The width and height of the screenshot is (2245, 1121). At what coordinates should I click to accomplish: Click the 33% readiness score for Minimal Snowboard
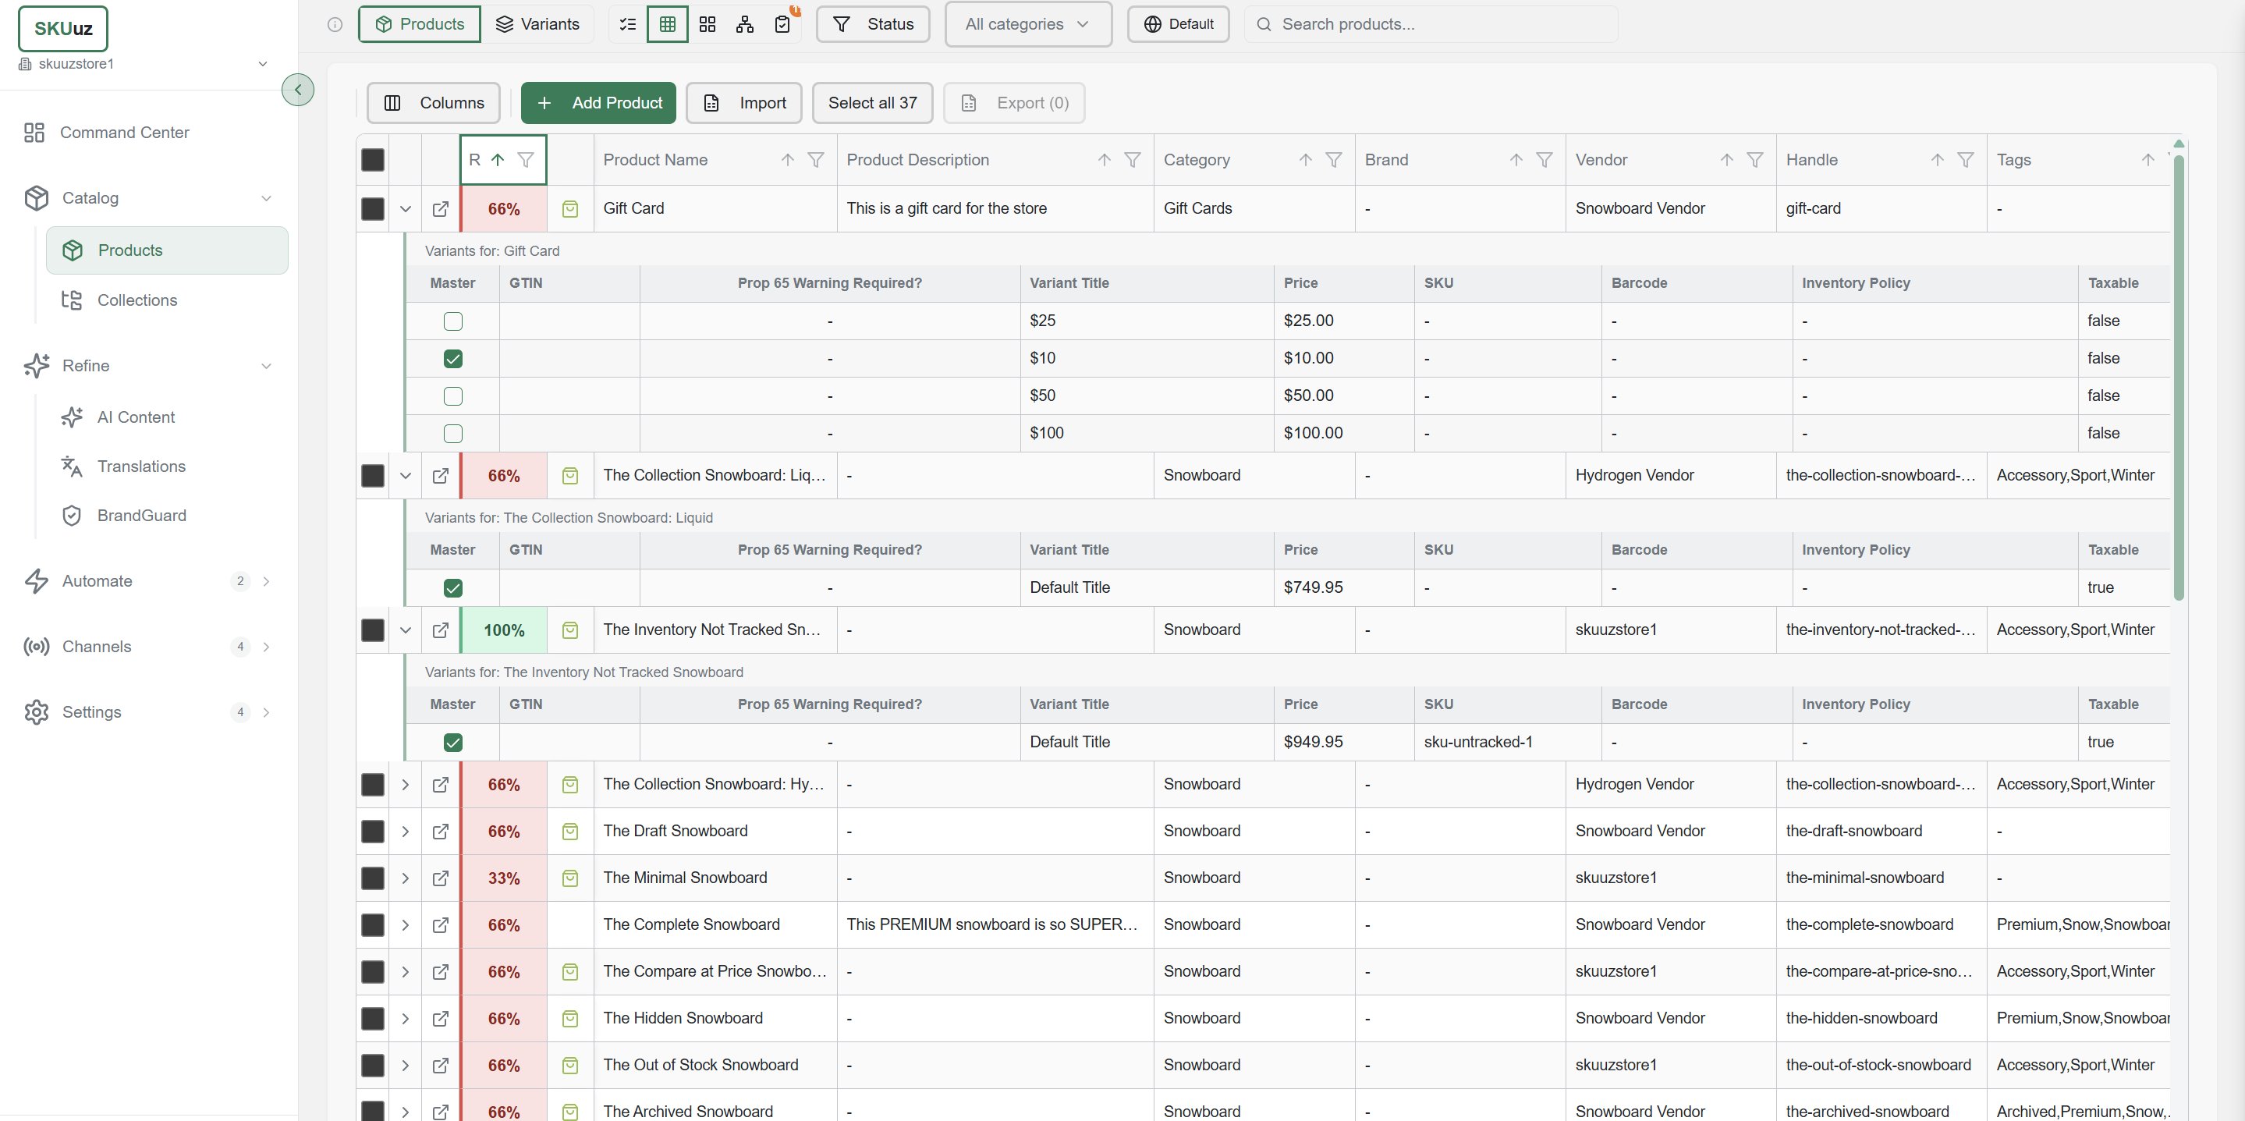coord(504,878)
